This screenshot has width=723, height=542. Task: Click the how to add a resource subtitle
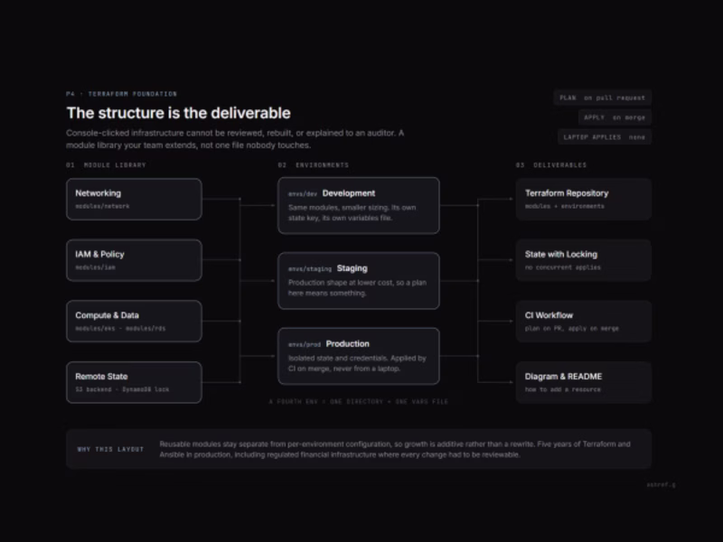[x=562, y=389]
